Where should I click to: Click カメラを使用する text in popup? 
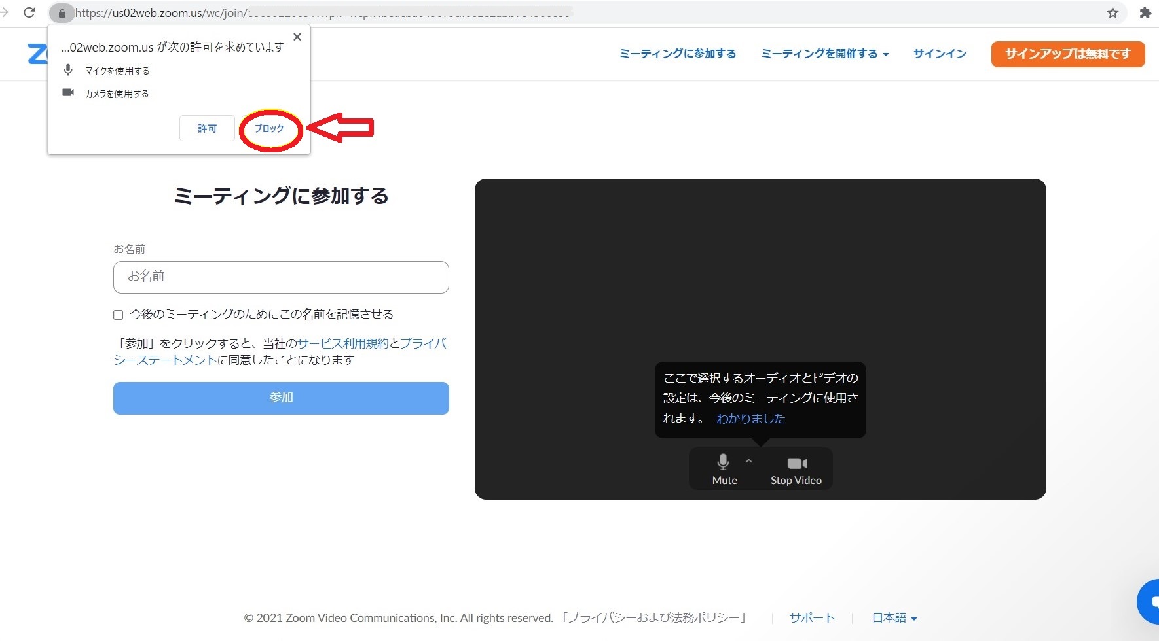(x=117, y=94)
